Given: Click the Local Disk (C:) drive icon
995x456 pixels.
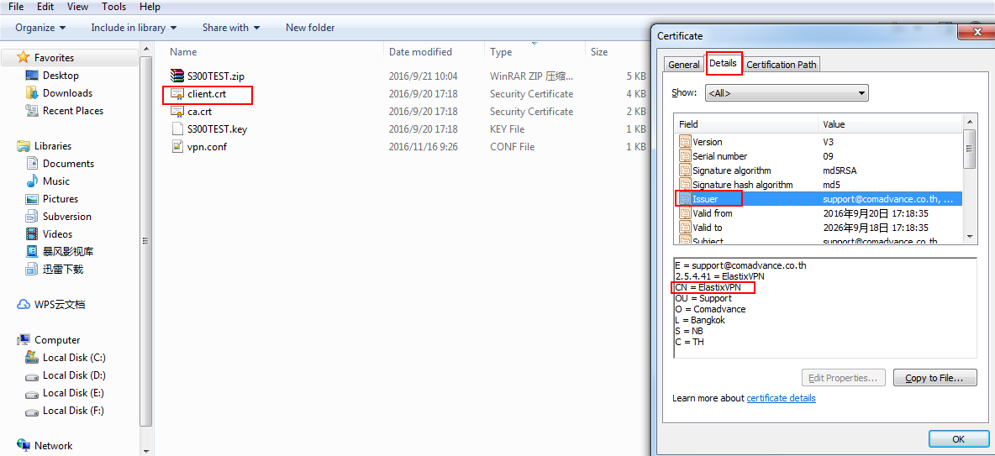Looking at the screenshot, I should [x=33, y=357].
